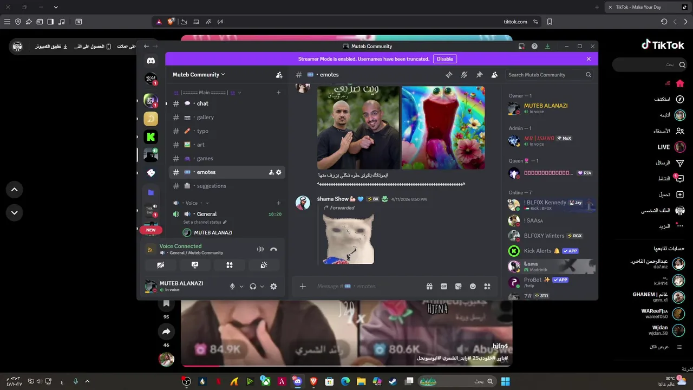Open emotes channel settings gear
The image size is (693, 390).
[279, 172]
